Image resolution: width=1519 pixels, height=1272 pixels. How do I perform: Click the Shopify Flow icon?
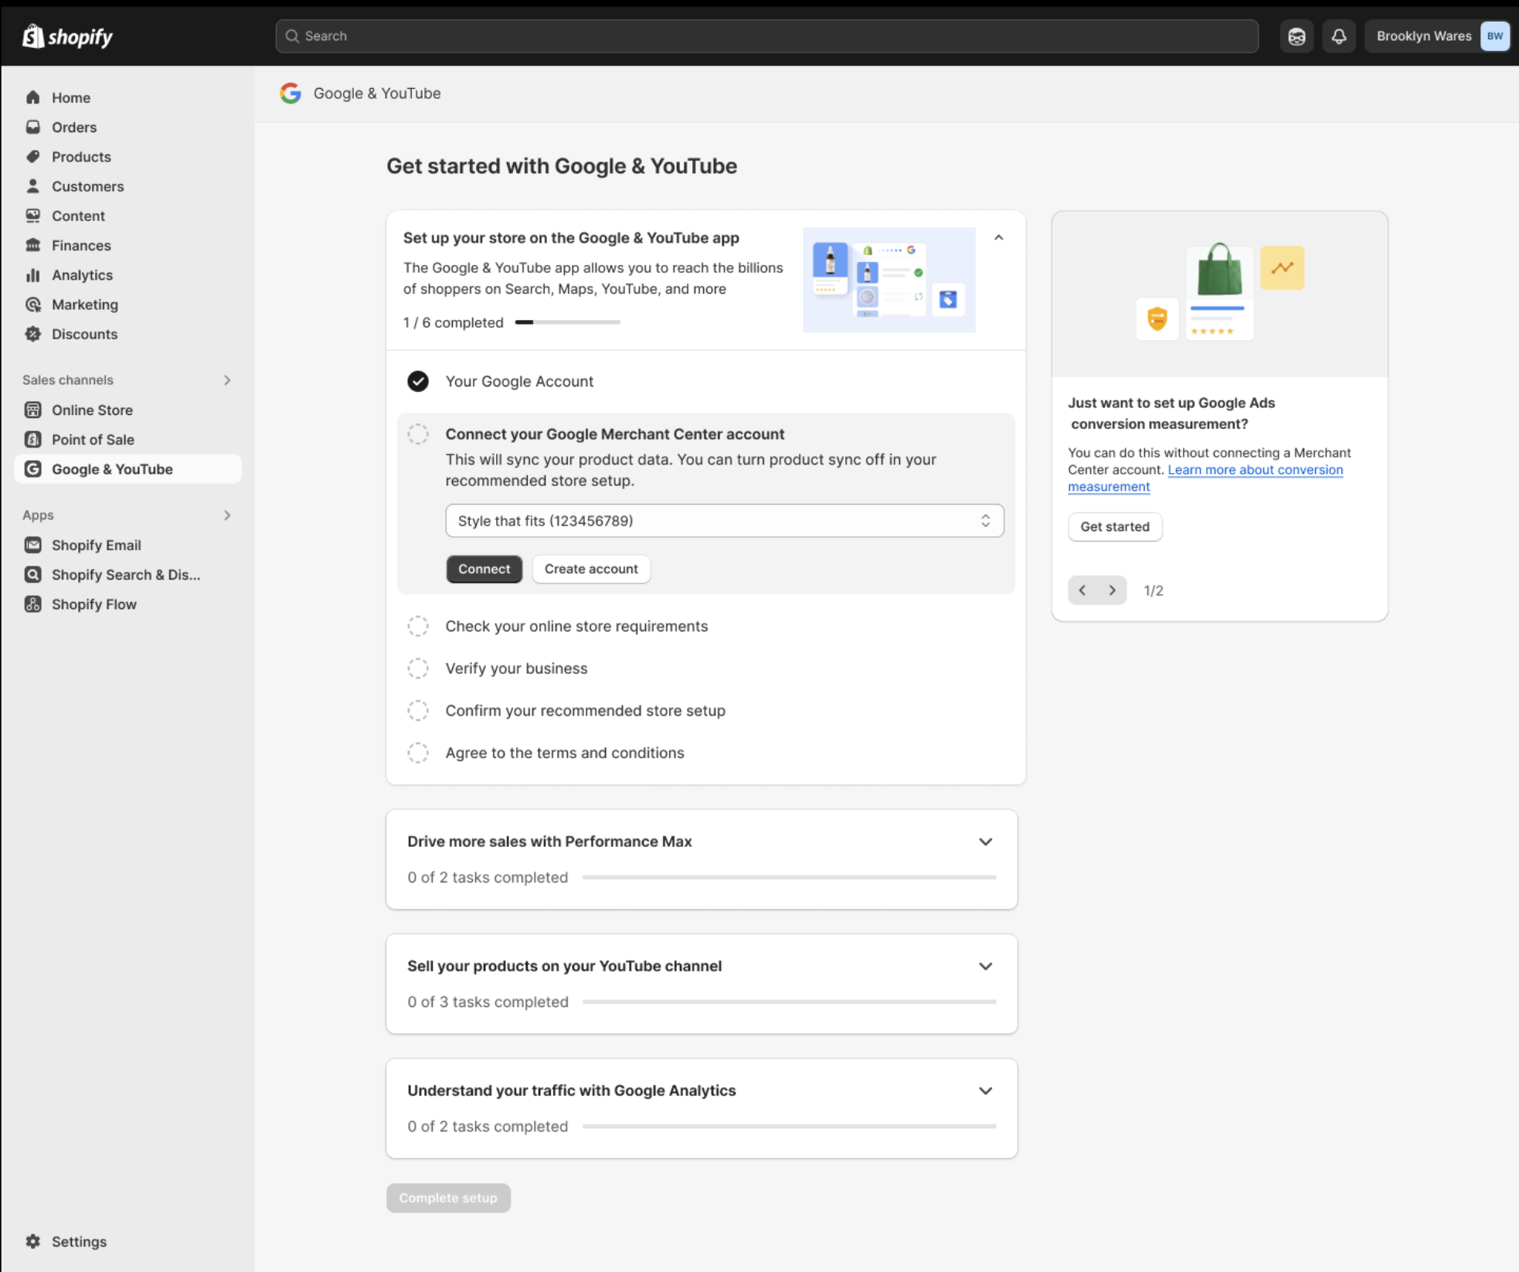32,604
